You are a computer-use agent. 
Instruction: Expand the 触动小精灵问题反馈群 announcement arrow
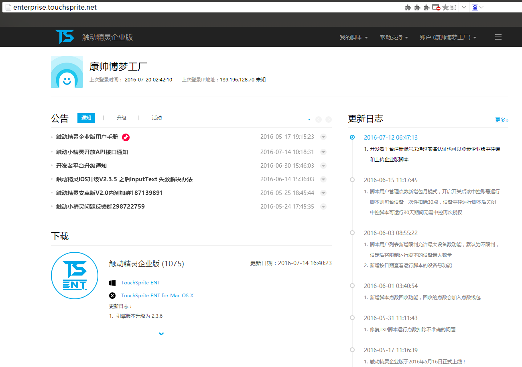(323, 207)
